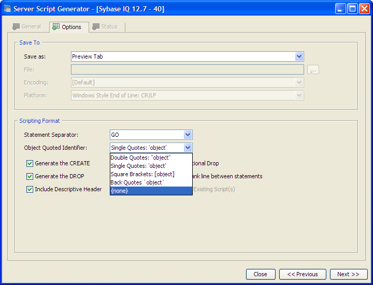Click the Server Script Generator title icon
Image resolution: width=373 pixels, height=285 pixels.
(x=7, y=9)
